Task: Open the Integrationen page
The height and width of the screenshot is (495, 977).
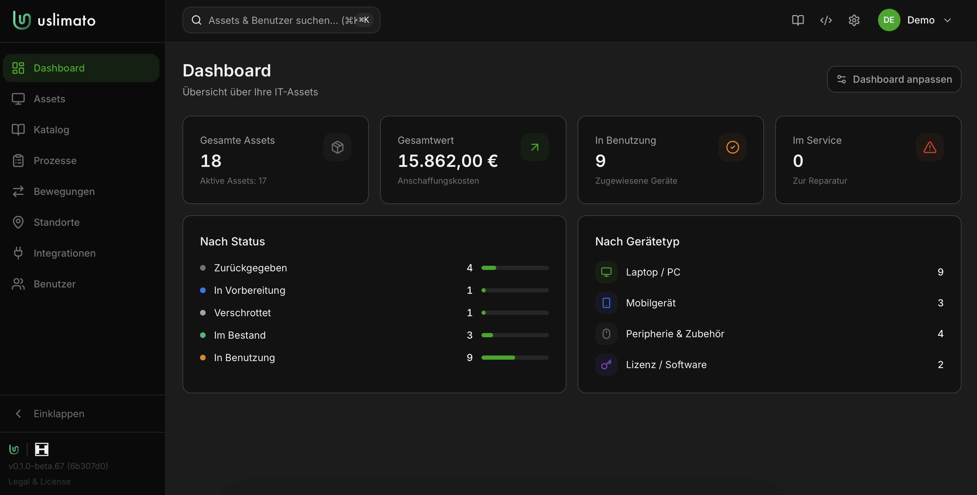Action: (x=81, y=253)
